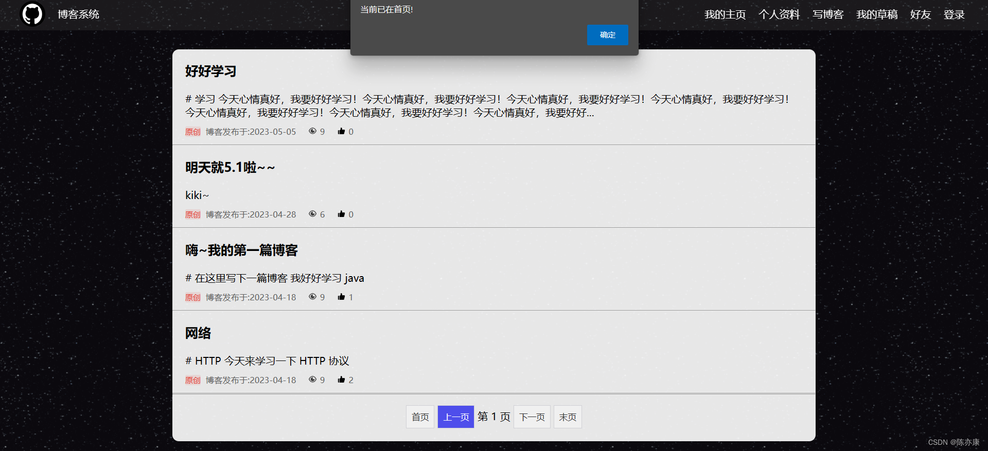
Task: Click summary '# 在这里写下一篇博客 我好好学习 java'
Action: pyautogui.click(x=275, y=278)
